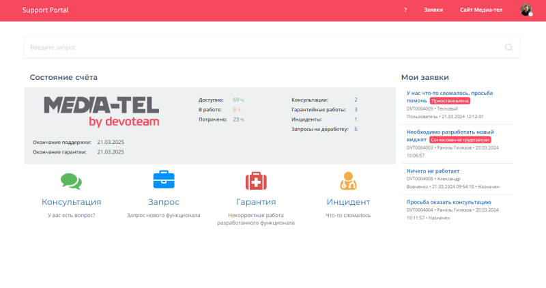The width and height of the screenshot is (546, 288).
Task: Click the Состояние счёта heading
Action: pyautogui.click(x=63, y=77)
